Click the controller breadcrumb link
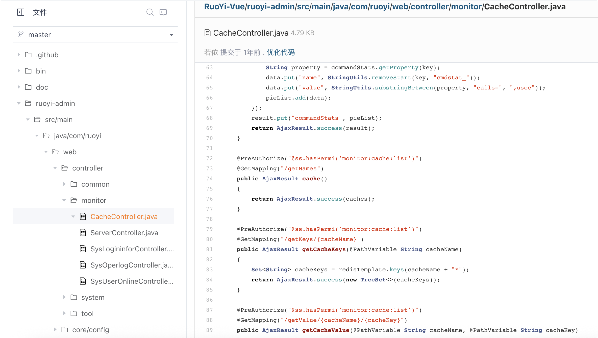Viewport: 598px width, 338px height. 430,7
